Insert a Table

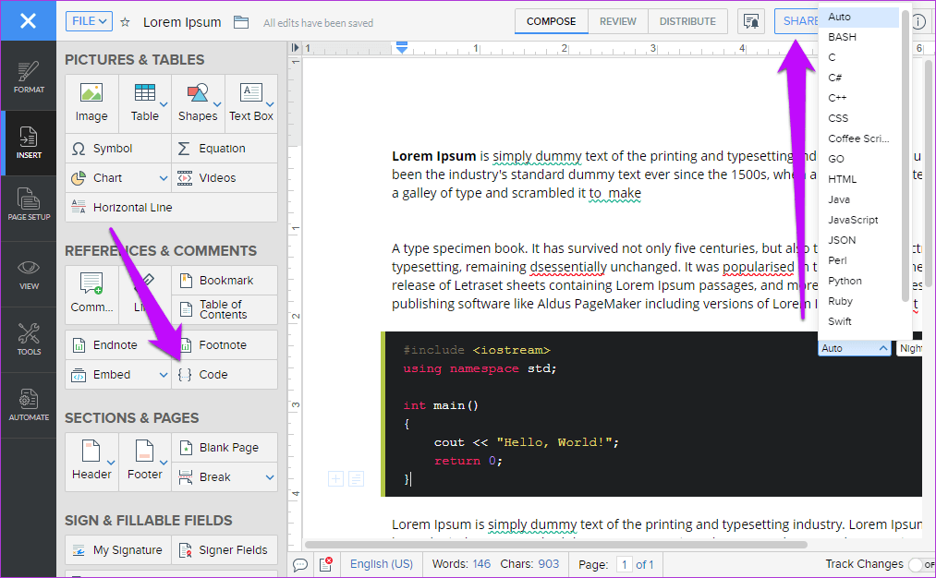(x=144, y=103)
